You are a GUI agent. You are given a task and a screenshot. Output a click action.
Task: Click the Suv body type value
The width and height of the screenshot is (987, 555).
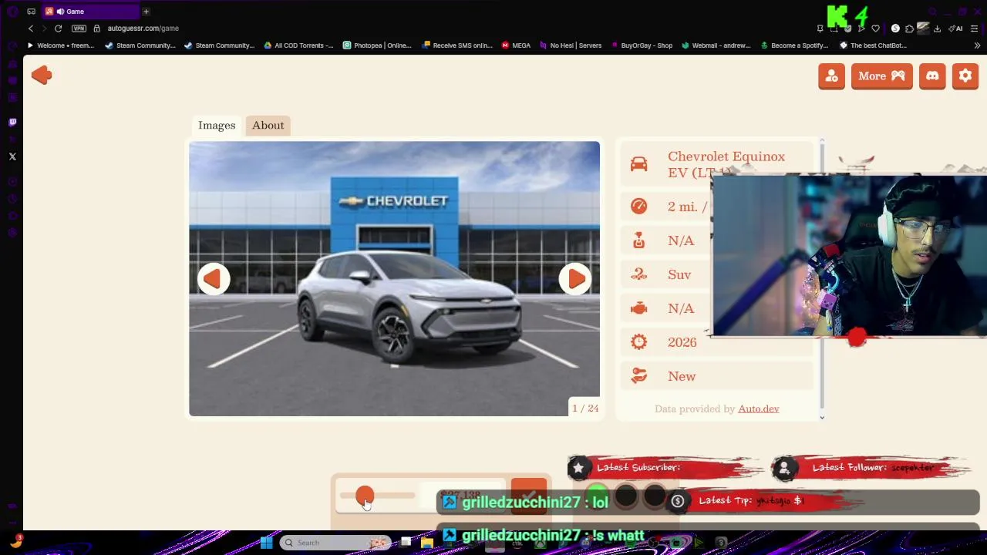point(679,274)
